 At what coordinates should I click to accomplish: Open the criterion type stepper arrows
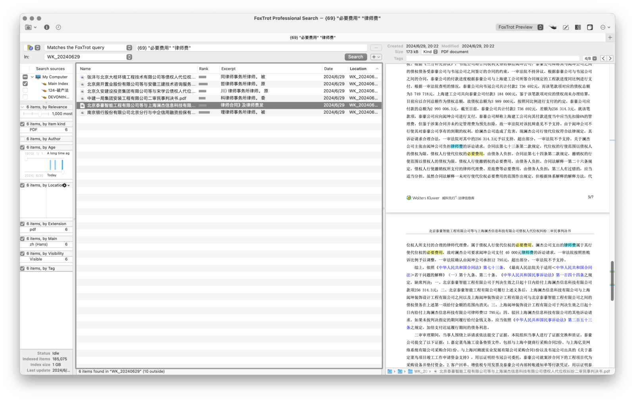tap(37, 48)
